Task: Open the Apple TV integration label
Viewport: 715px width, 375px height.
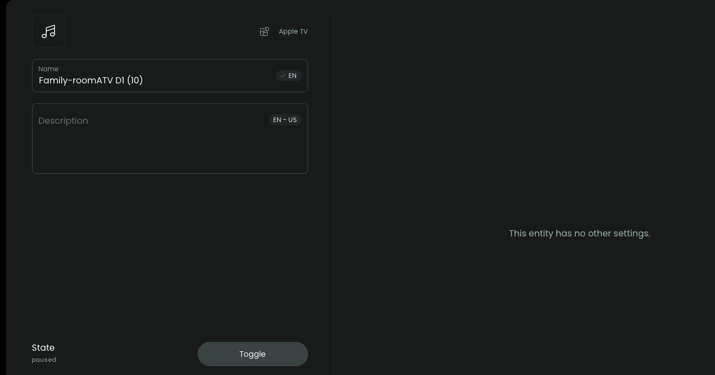Action: pyautogui.click(x=293, y=31)
